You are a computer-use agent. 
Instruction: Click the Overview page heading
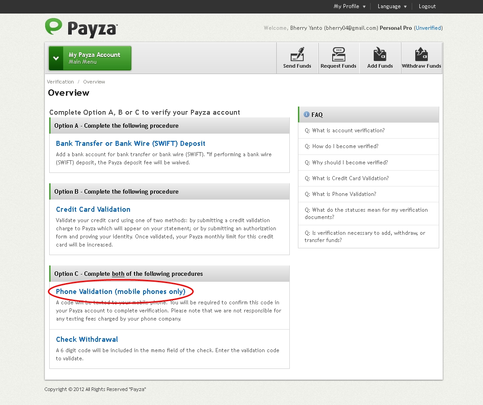[x=69, y=93]
